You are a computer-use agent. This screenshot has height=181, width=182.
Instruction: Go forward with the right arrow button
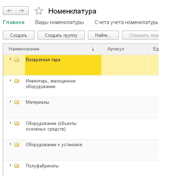(22, 11)
